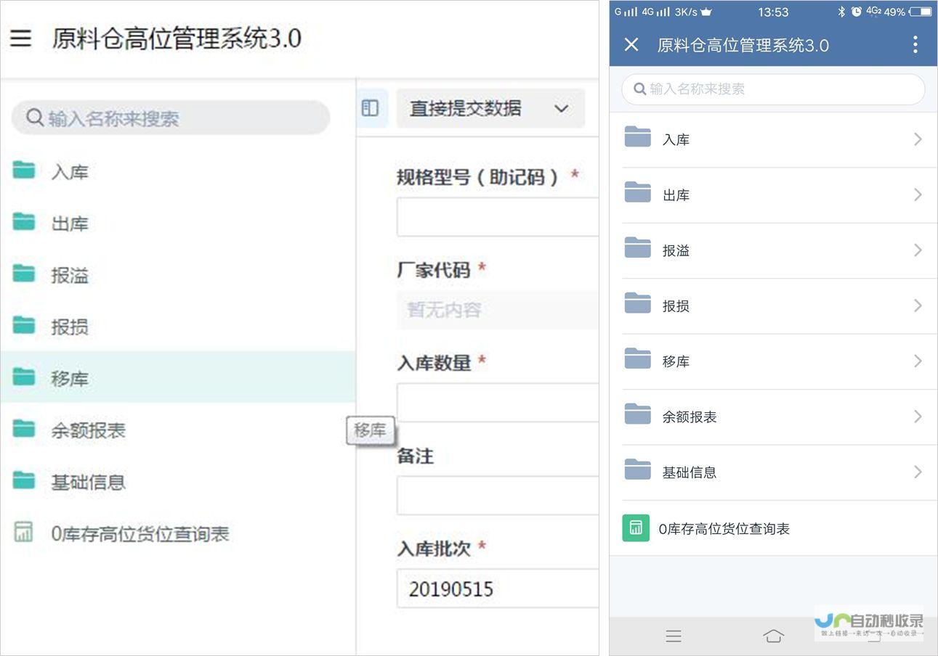Click the desktop 报损 folder icon
938x656 pixels.
pos(24,325)
